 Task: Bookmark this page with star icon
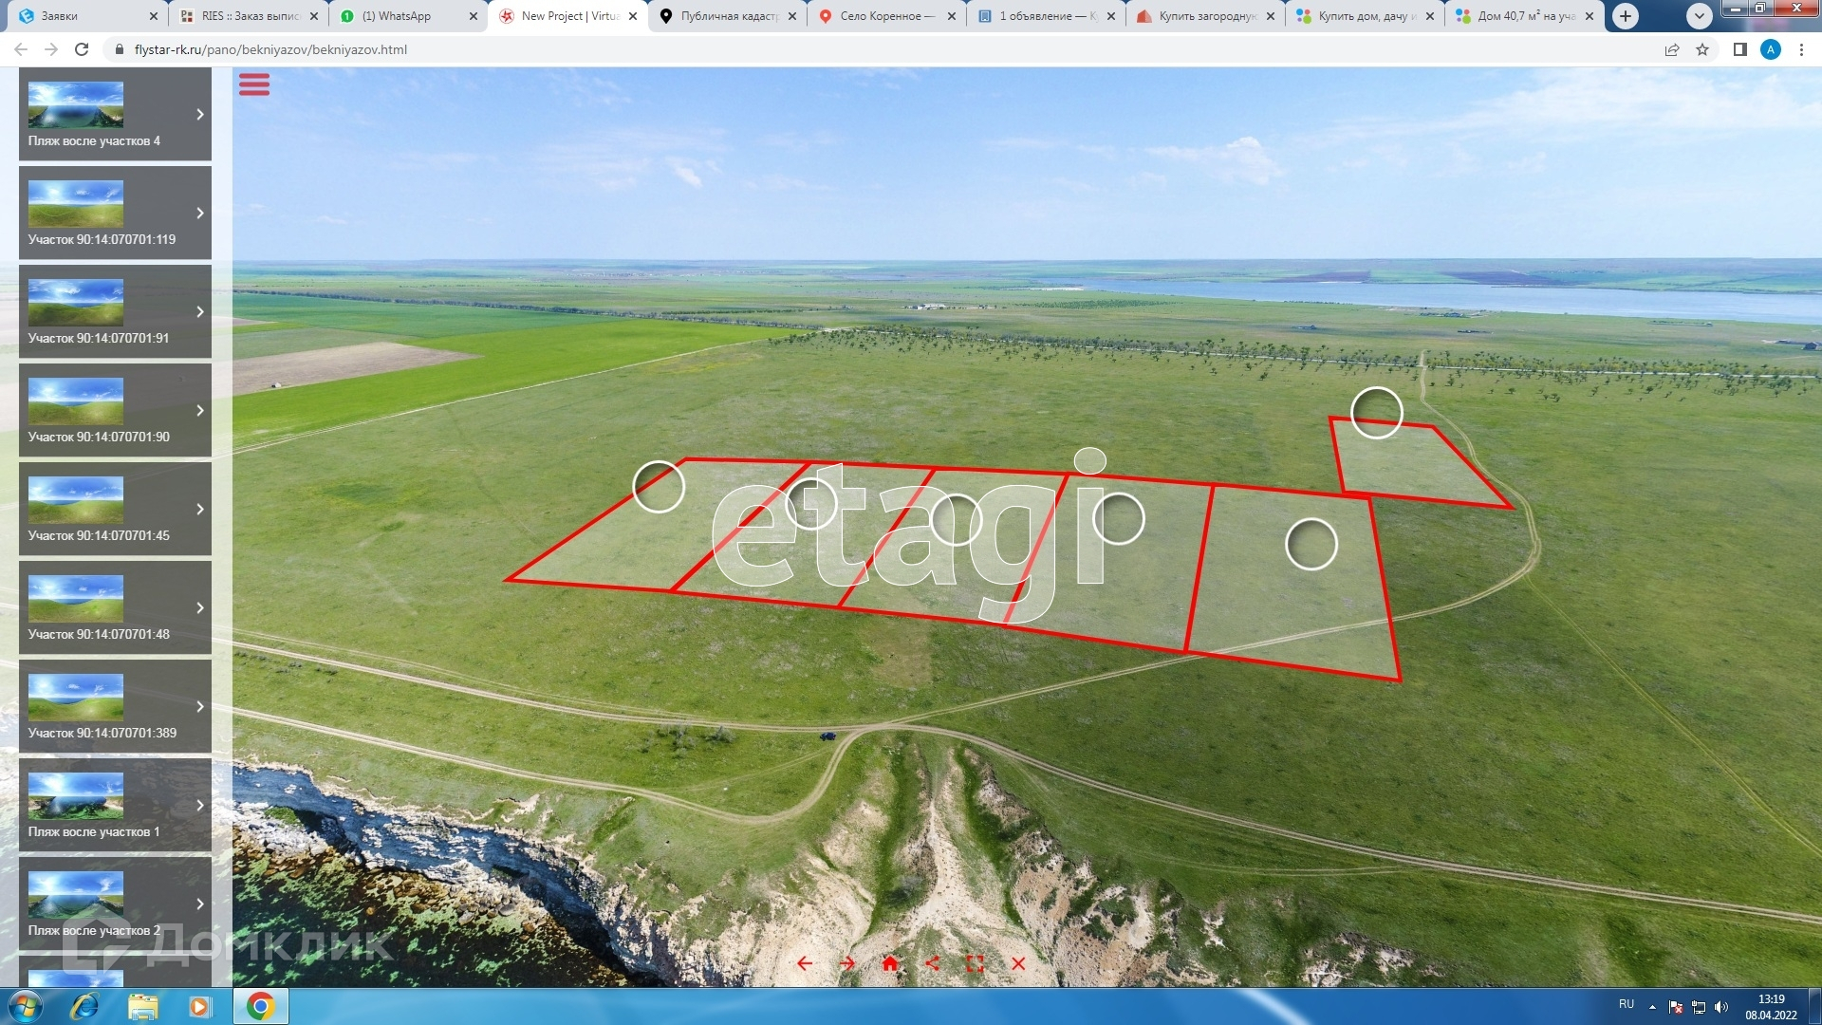click(x=1702, y=49)
